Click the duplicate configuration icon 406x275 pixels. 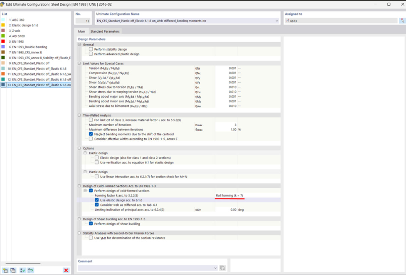[13, 270]
